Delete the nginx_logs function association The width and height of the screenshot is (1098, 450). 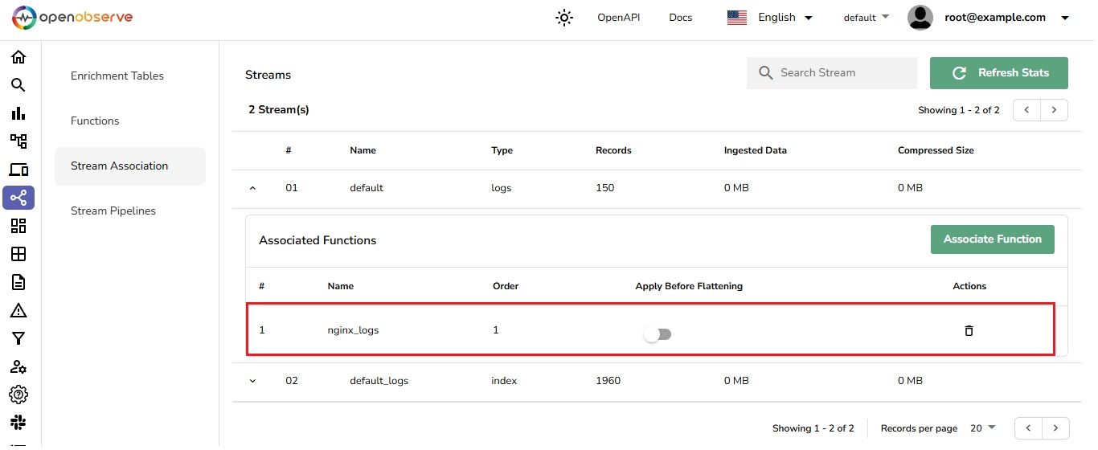969,330
